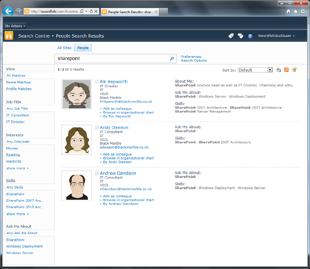Filter Interests by Reading
The width and height of the screenshot is (310, 269).
(13, 155)
